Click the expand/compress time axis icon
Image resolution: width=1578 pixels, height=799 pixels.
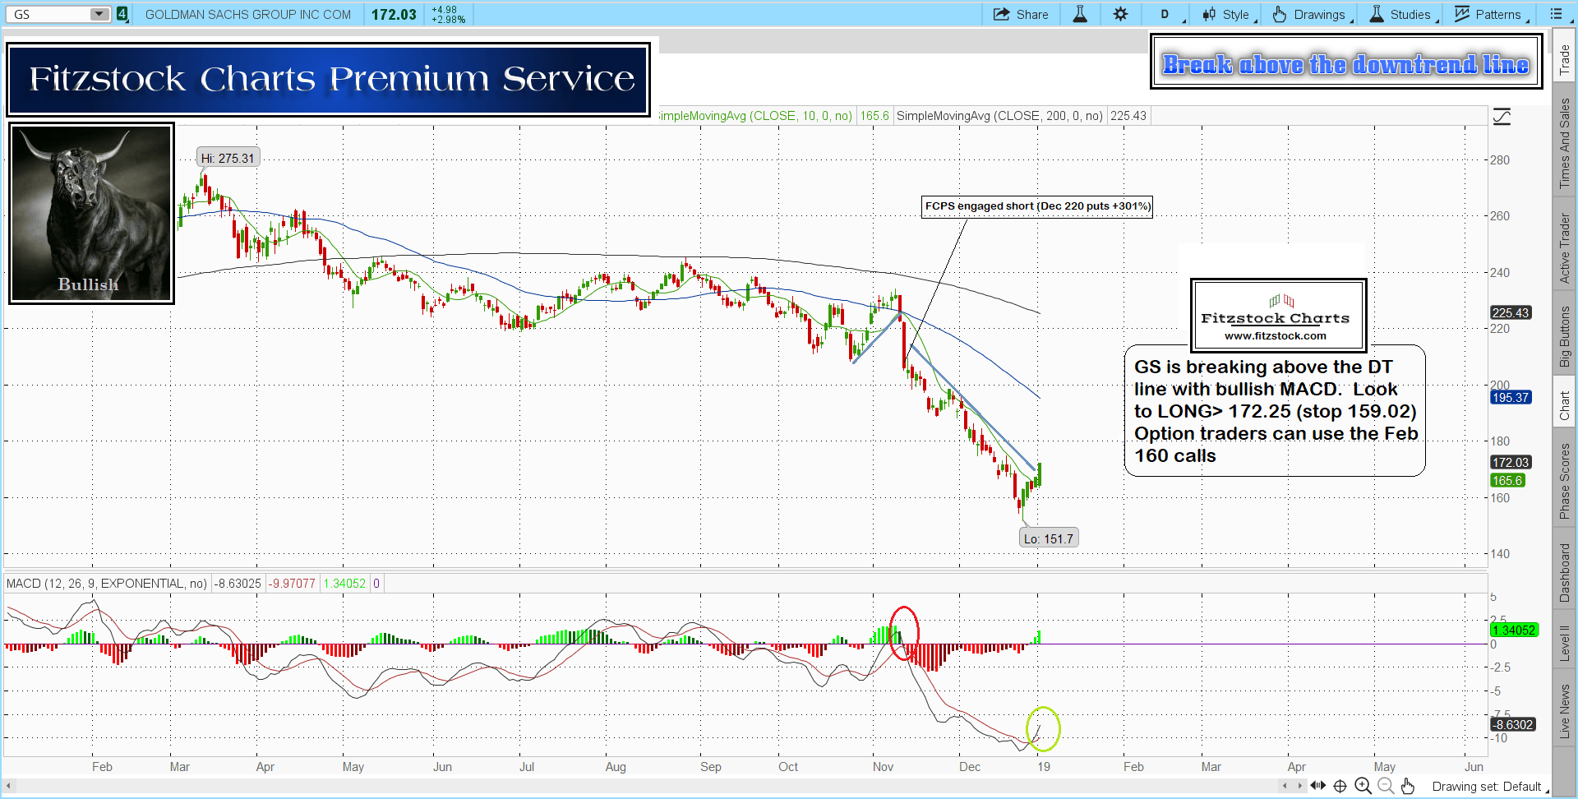click(x=1317, y=786)
